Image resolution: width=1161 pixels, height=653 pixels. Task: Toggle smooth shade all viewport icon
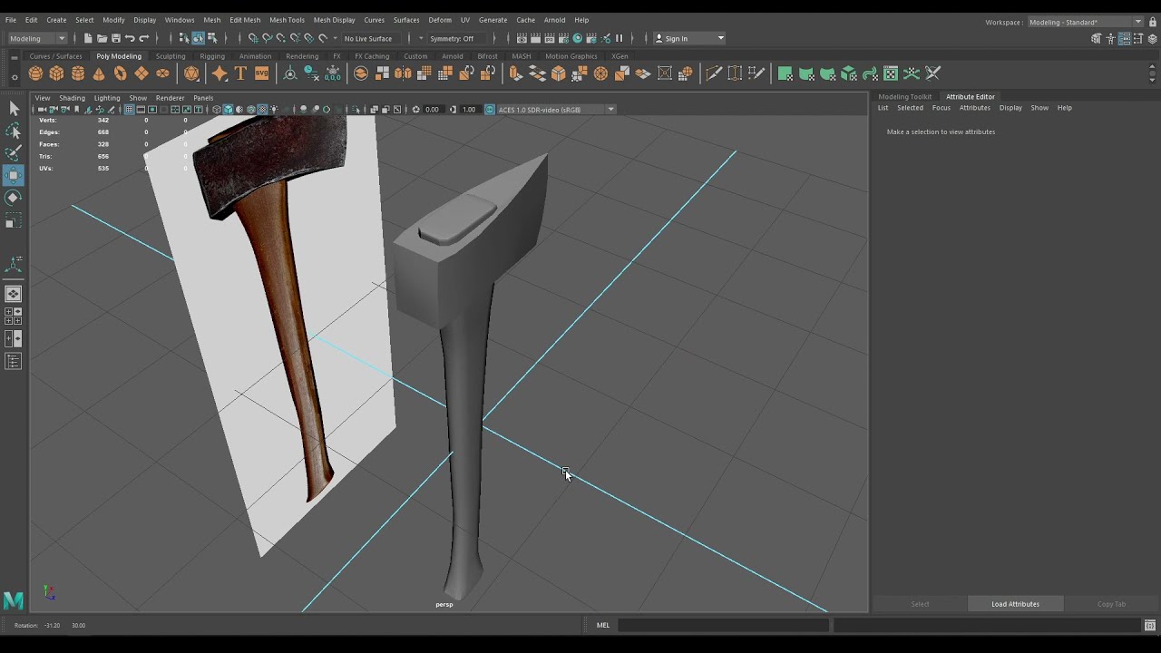(228, 110)
